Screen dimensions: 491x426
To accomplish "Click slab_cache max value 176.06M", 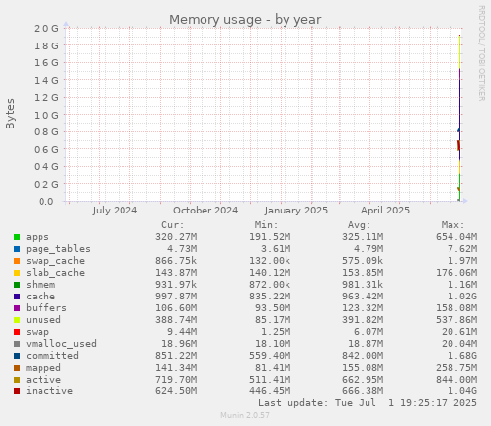I will pyautogui.click(x=456, y=273).
